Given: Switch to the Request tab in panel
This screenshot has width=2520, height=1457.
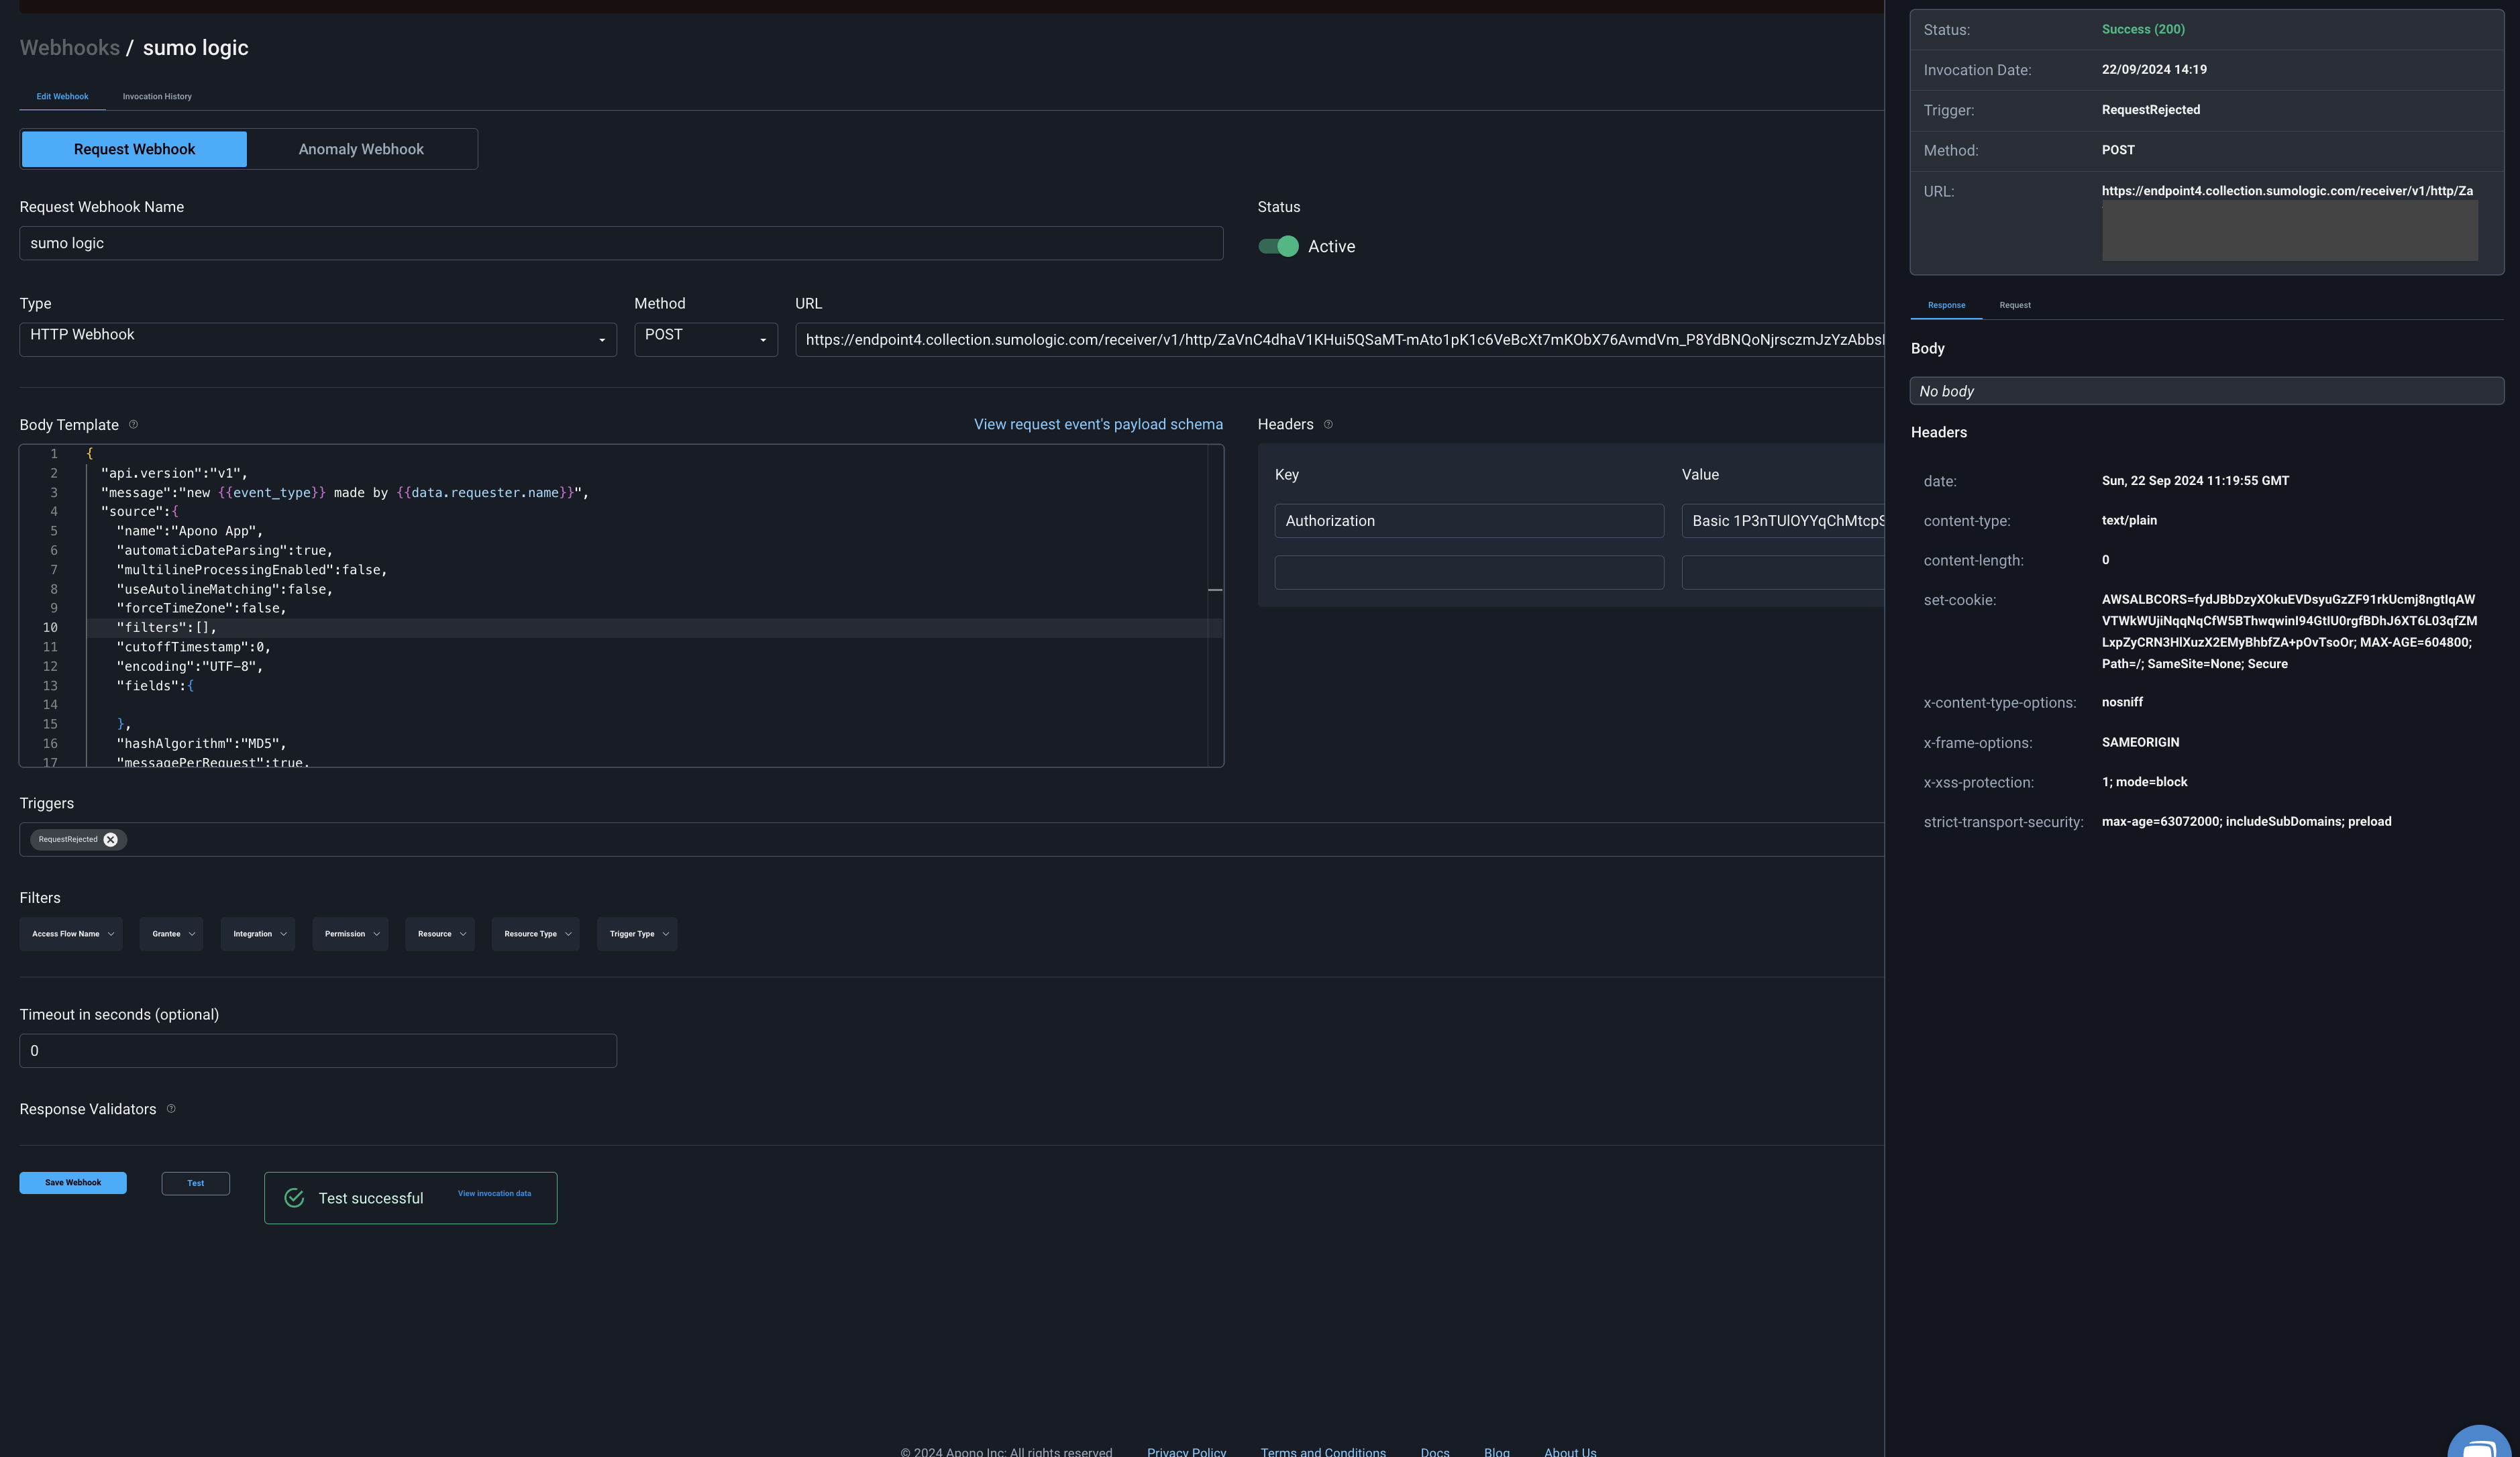Looking at the screenshot, I should [2014, 305].
